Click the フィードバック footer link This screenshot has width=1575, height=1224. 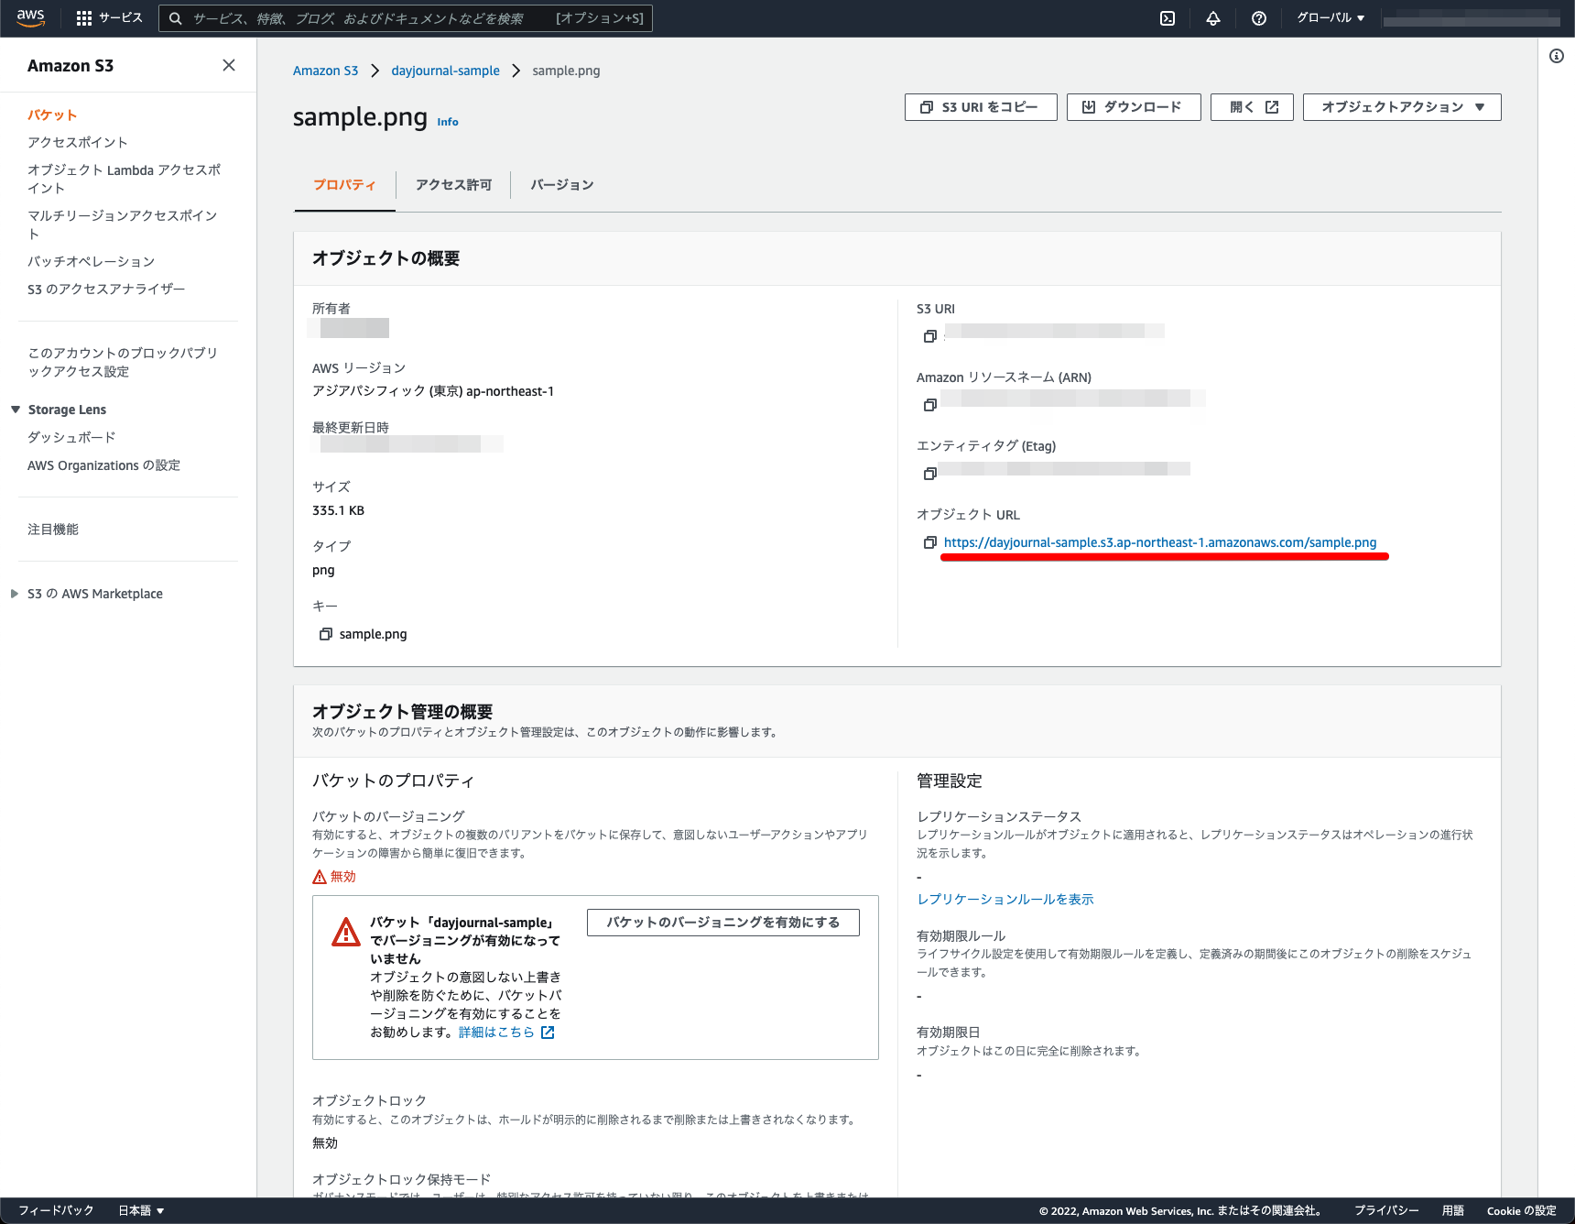[56, 1210]
